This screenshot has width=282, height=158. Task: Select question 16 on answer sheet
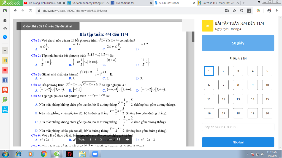[209, 113]
